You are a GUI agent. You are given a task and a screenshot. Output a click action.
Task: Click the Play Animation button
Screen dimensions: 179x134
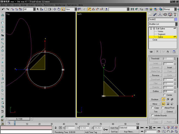point(150,128)
